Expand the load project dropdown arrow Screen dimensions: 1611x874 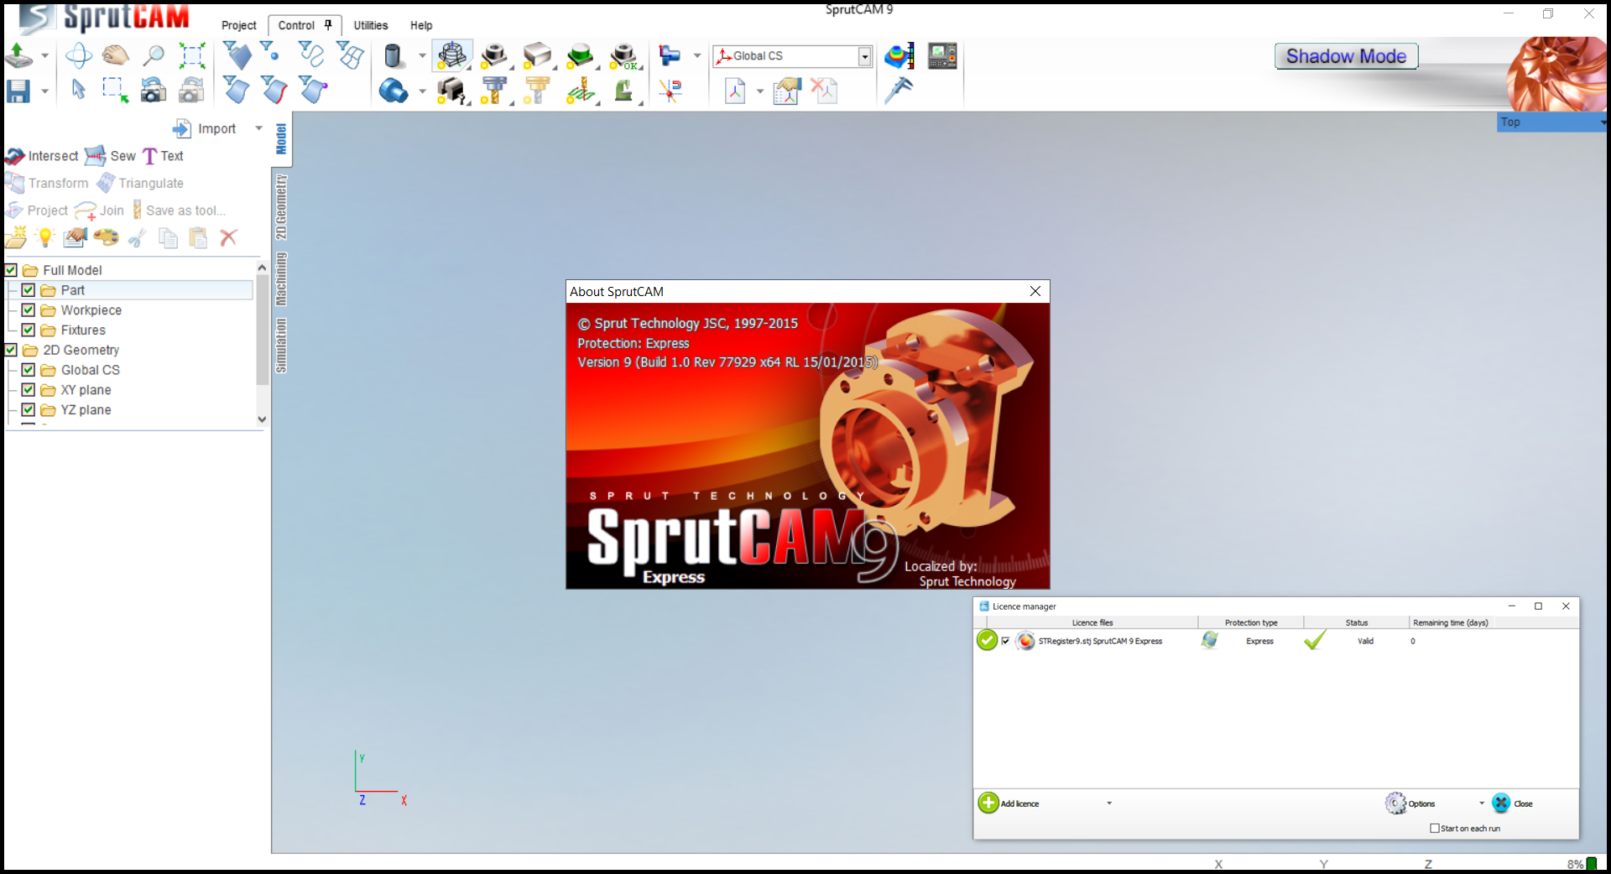pos(44,56)
